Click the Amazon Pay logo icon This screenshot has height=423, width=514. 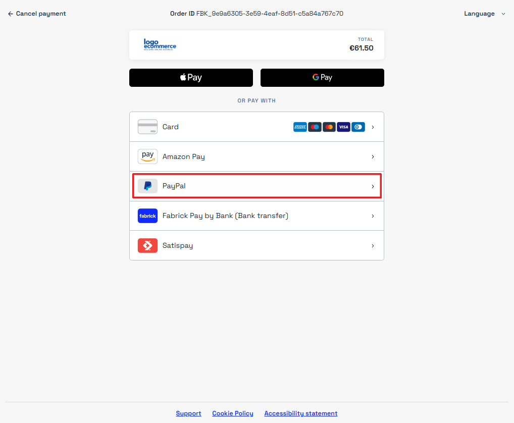[147, 156]
